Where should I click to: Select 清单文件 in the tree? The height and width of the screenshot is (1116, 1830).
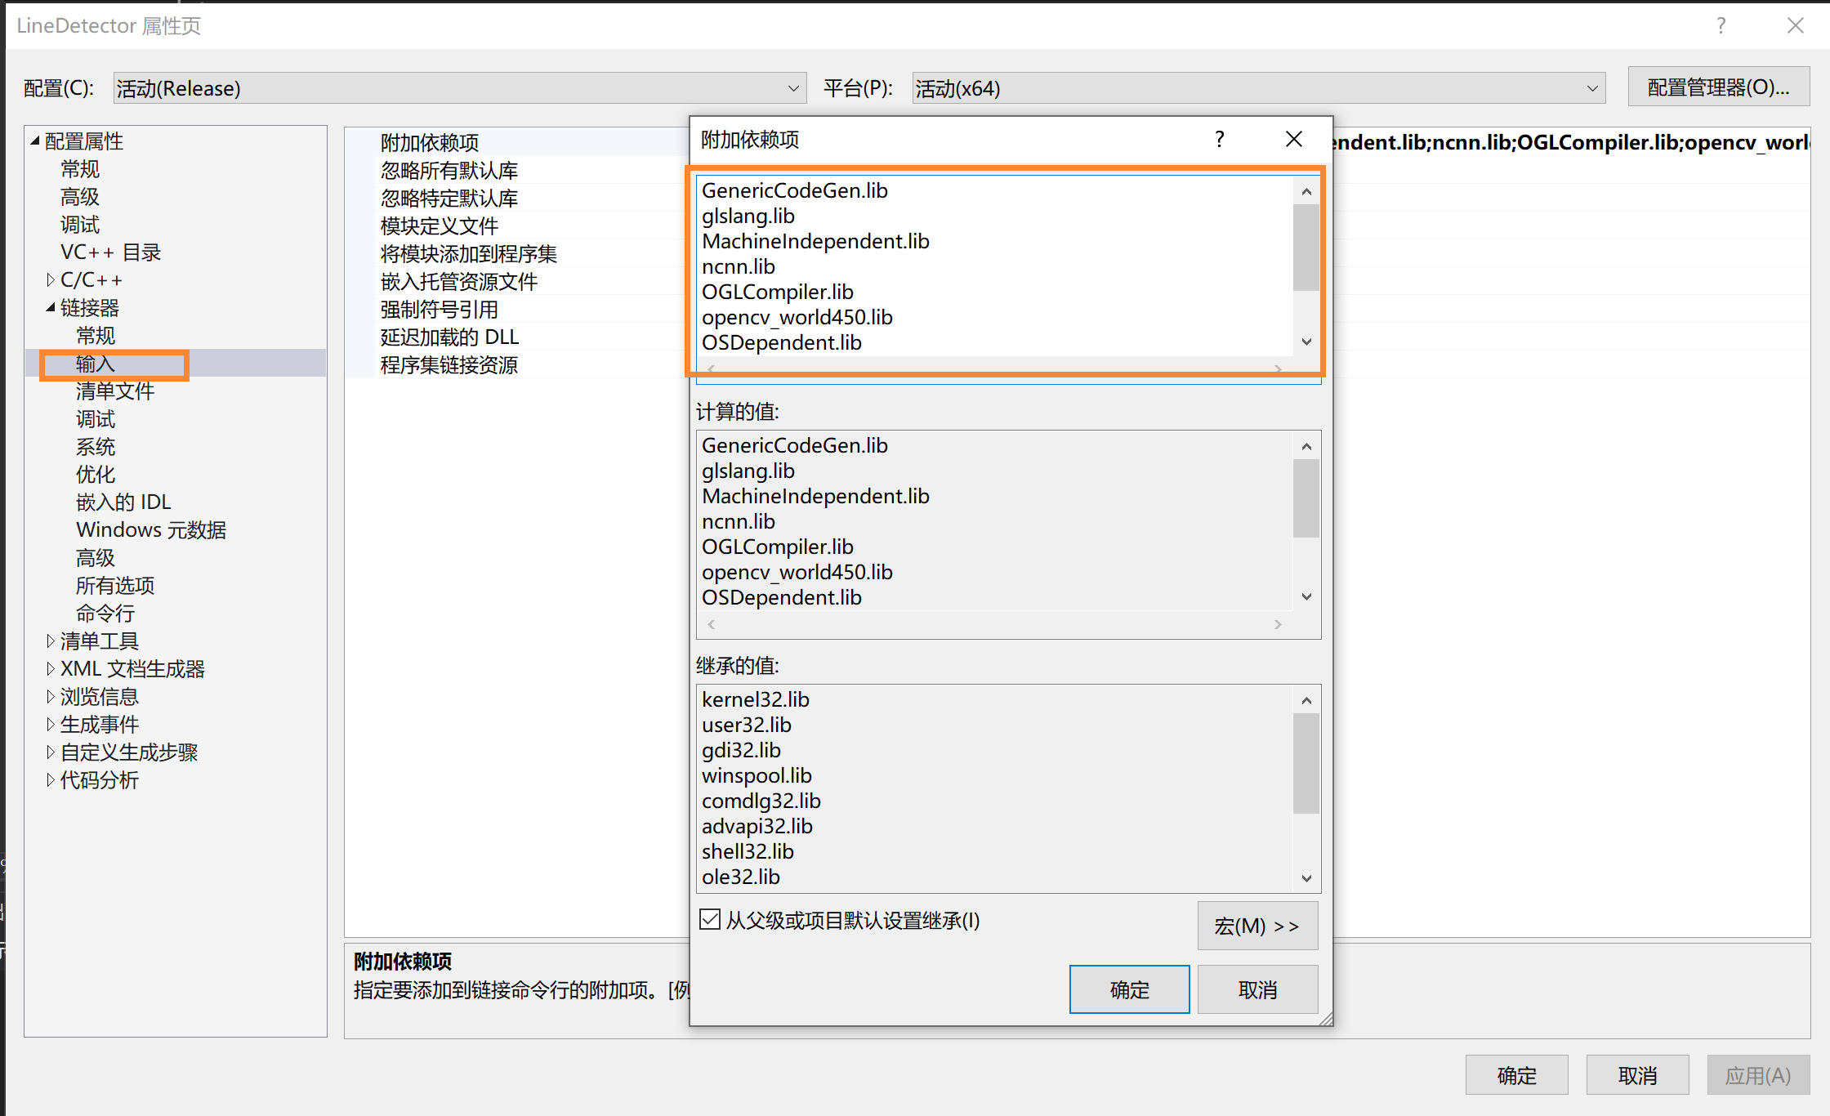point(115,391)
